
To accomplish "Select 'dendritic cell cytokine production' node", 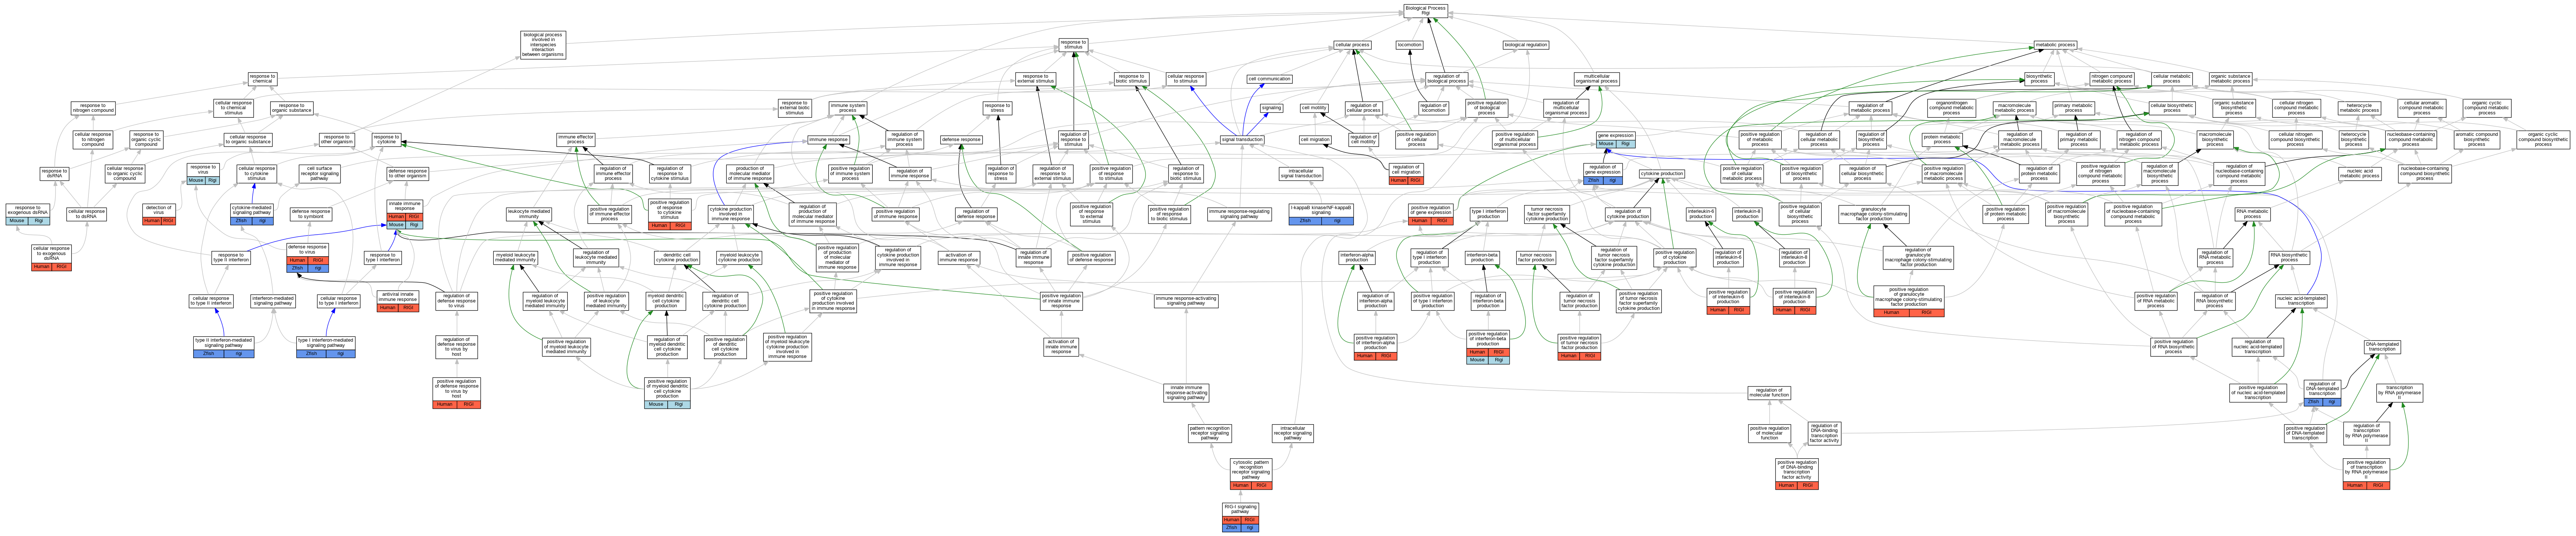I will [677, 258].
